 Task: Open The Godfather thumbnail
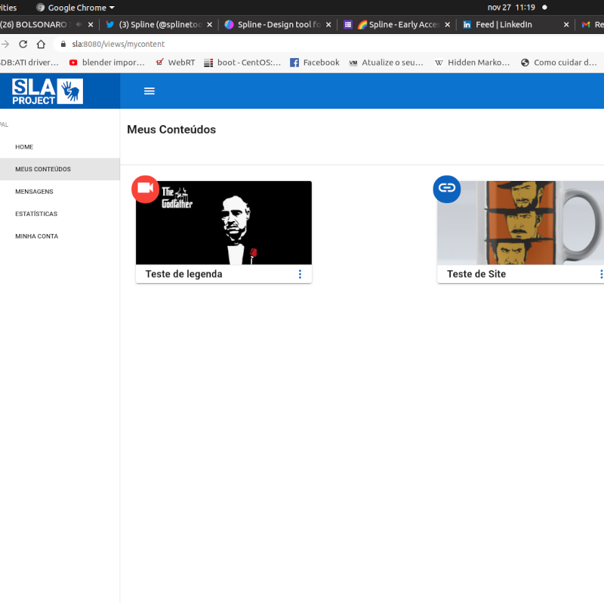pos(223,223)
